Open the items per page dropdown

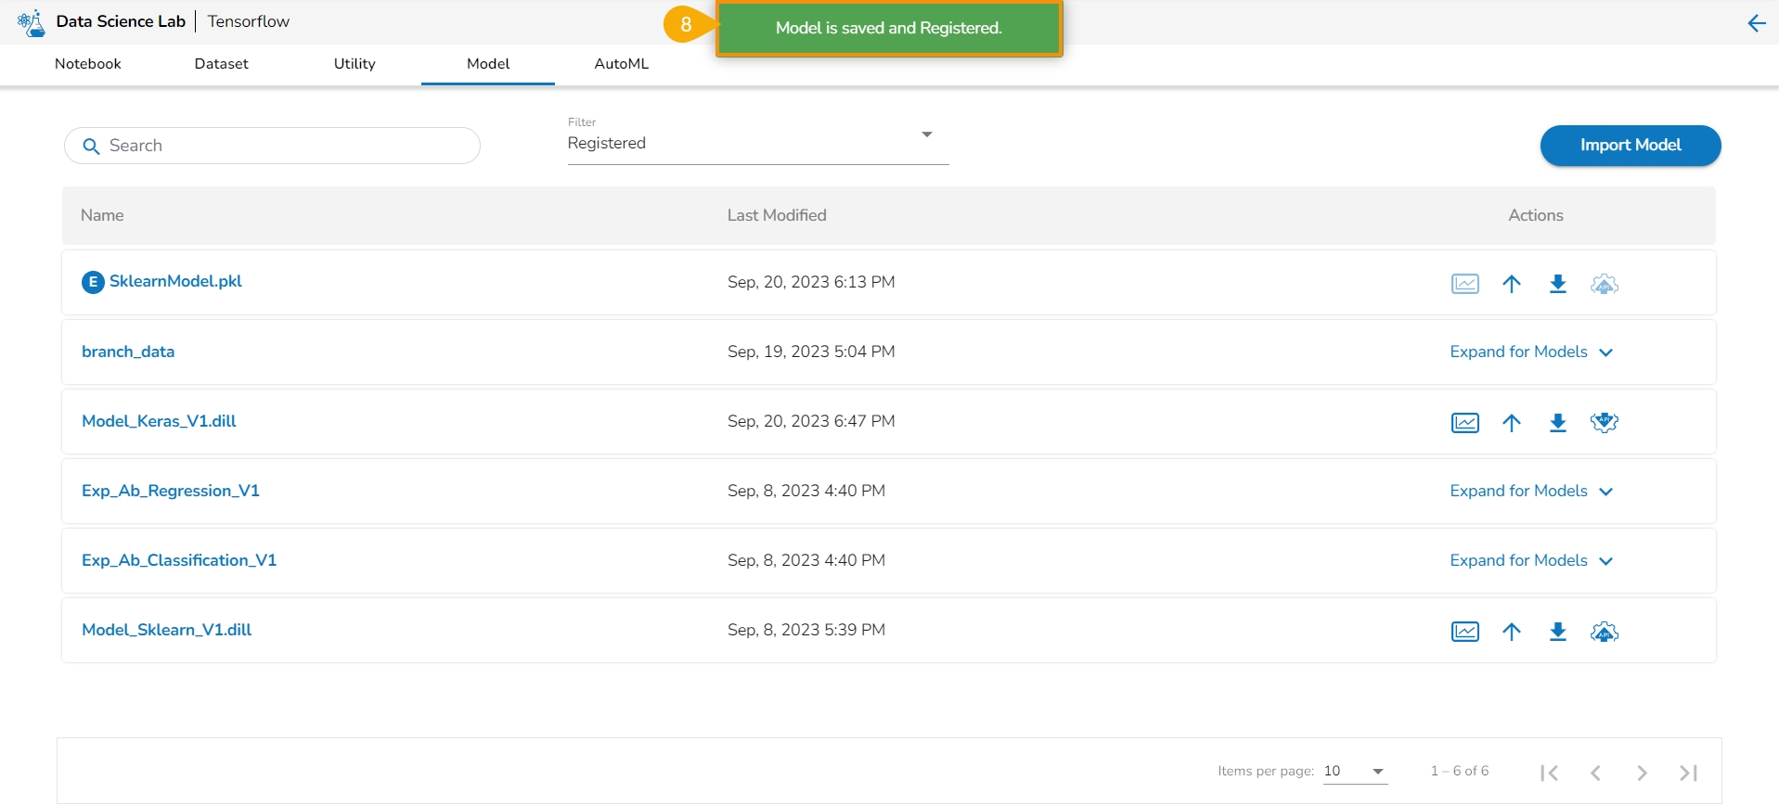(x=1354, y=771)
